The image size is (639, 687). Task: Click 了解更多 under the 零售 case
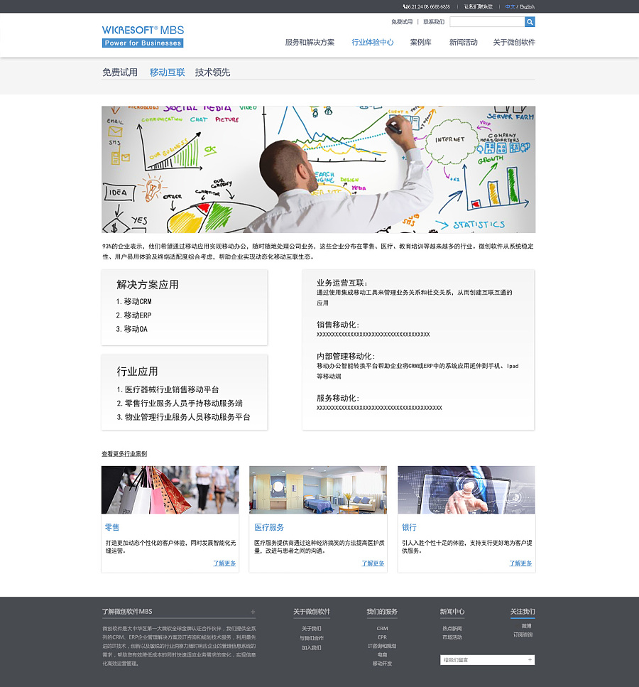point(224,563)
